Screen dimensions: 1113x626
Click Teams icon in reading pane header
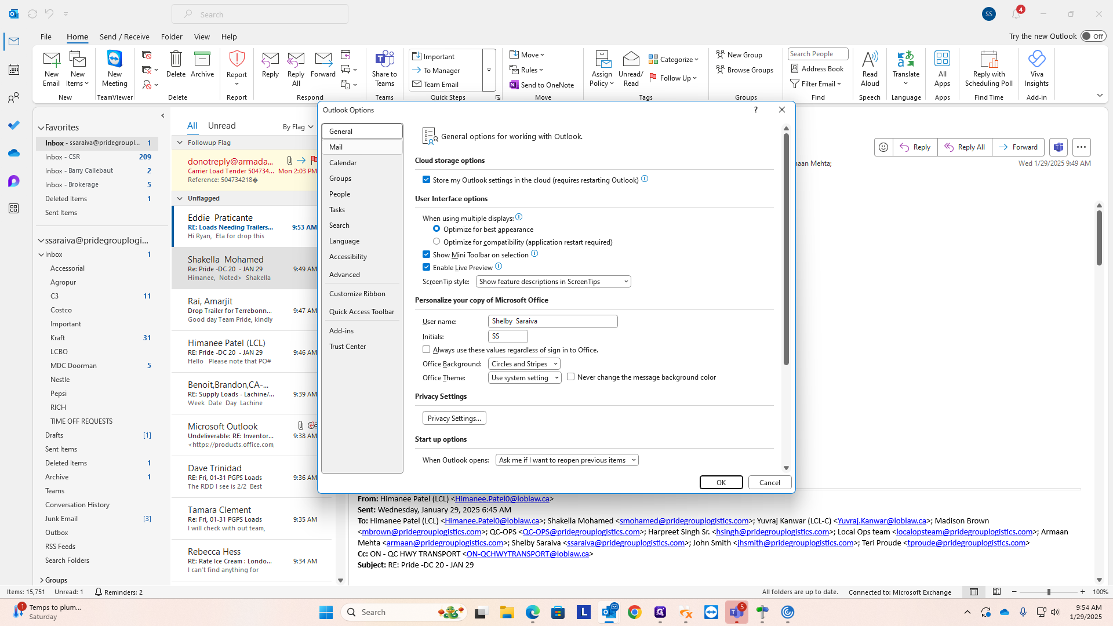(x=1058, y=147)
